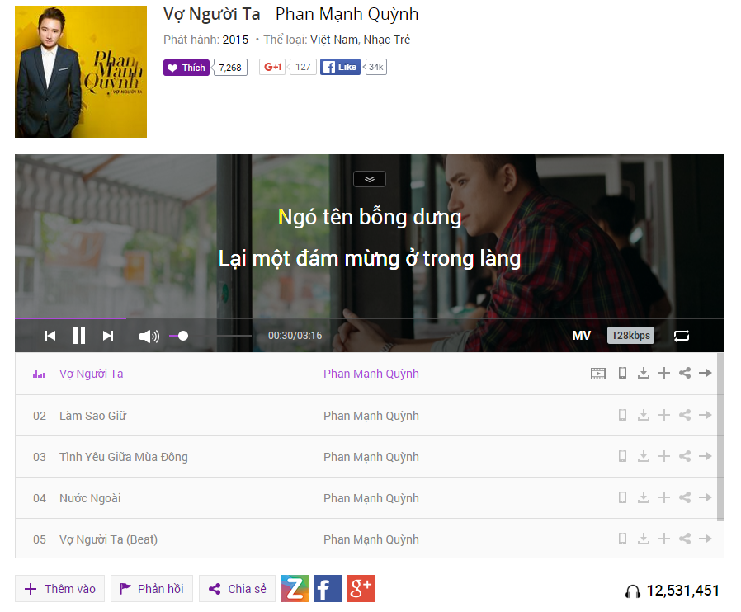Image resolution: width=741 pixels, height=612 pixels.
Task: Click Phản hồi feedback button
Action: pyautogui.click(x=152, y=588)
